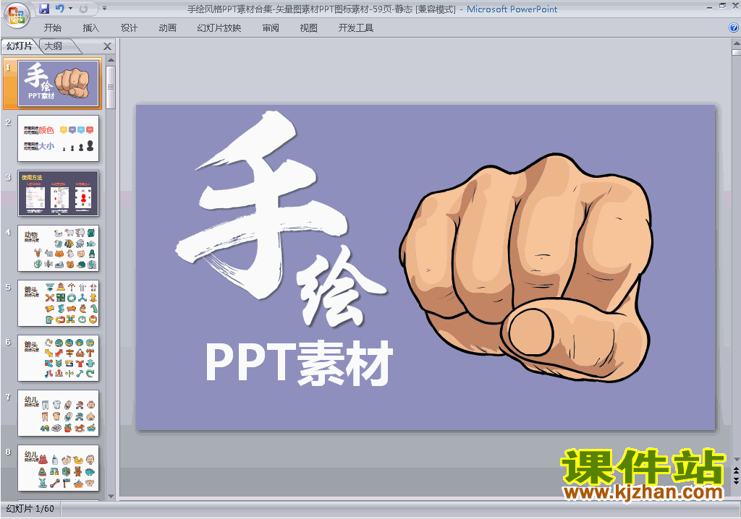This screenshot has height=519, width=741.
Task: Select the 手绘 calligraphy title on the slide
Action: tap(281, 218)
